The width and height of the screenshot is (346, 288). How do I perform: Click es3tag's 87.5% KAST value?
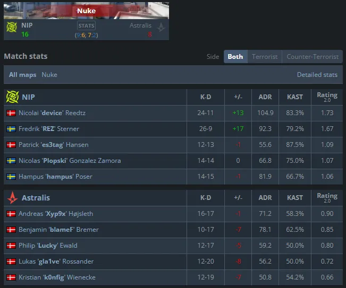click(x=295, y=144)
